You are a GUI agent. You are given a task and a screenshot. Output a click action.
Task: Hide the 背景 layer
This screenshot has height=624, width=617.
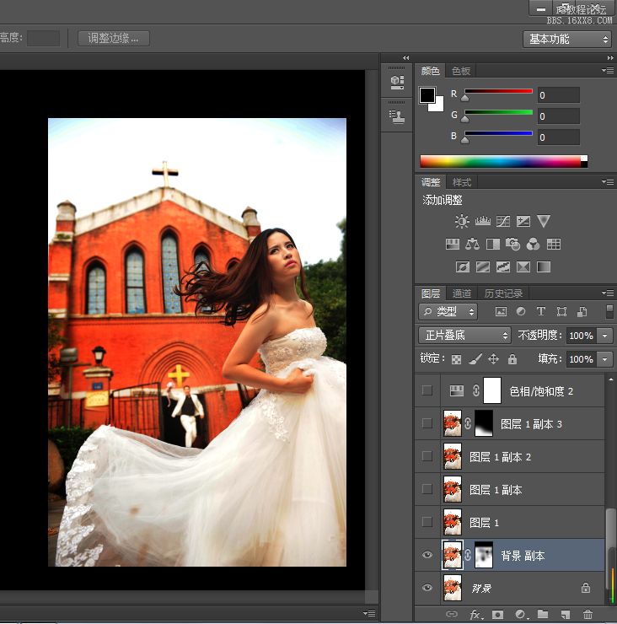(x=427, y=588)
